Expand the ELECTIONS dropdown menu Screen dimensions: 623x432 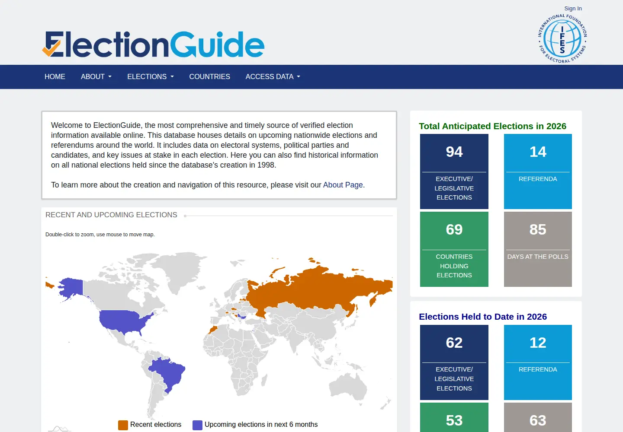tap(151, 76)
